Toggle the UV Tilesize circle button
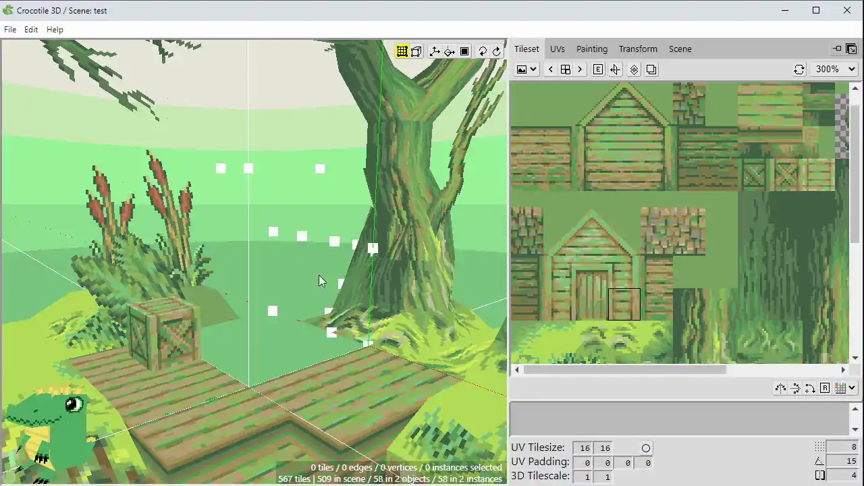 (x=646, y=448)
